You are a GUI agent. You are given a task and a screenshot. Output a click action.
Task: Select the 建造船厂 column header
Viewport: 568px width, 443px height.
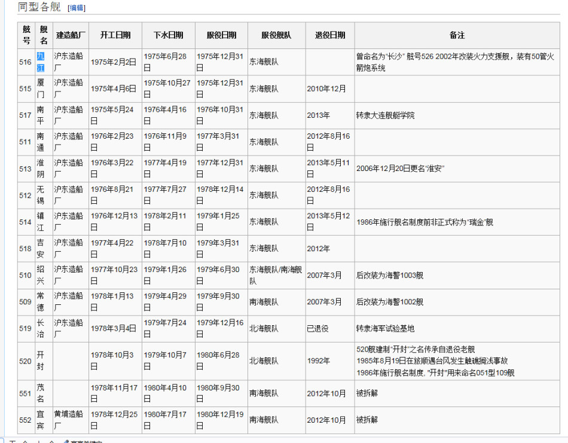point(71,35)
